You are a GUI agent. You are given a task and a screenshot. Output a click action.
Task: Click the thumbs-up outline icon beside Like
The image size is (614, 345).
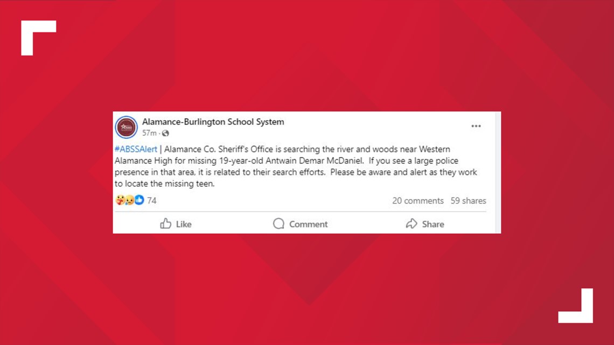[166, 223]
